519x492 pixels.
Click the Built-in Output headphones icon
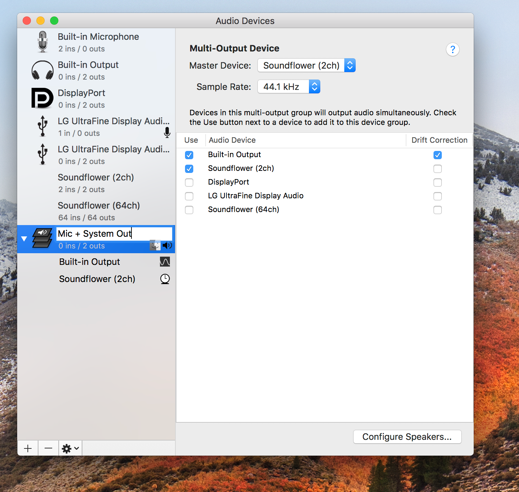[x=43, y=70]
